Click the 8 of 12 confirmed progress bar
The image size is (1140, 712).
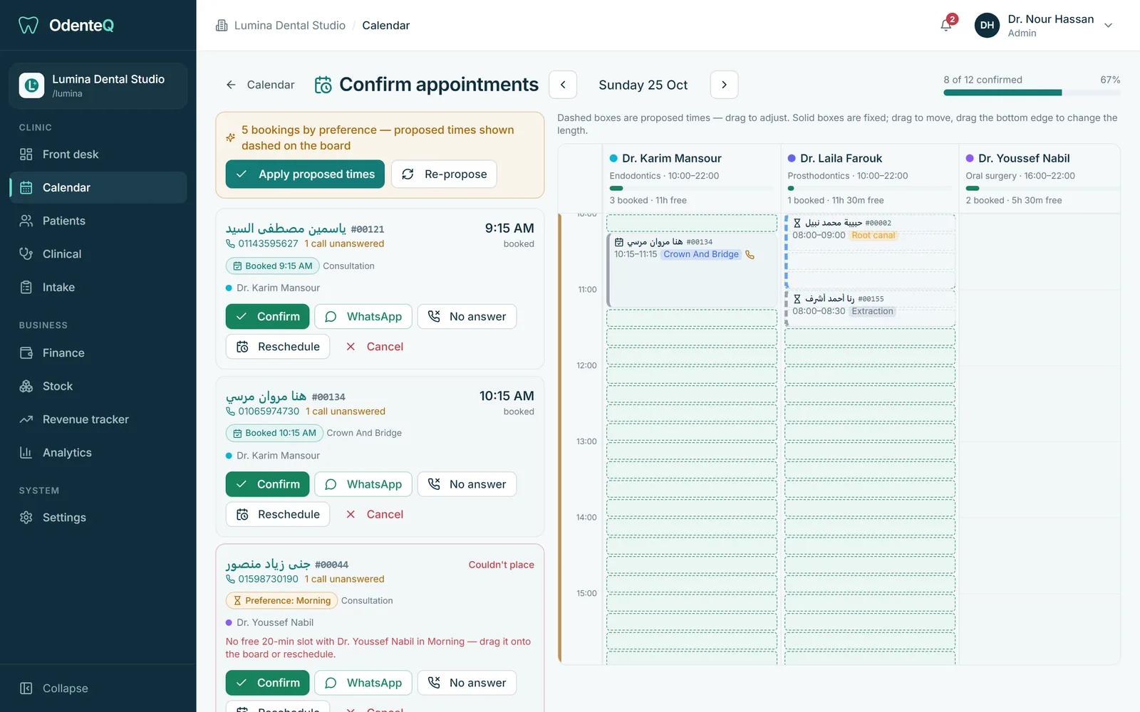1032,93
